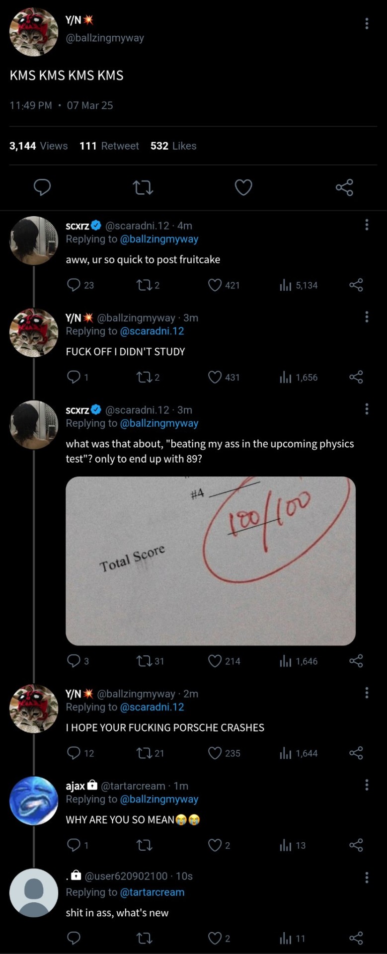Open options for ajax's reply

367,785
